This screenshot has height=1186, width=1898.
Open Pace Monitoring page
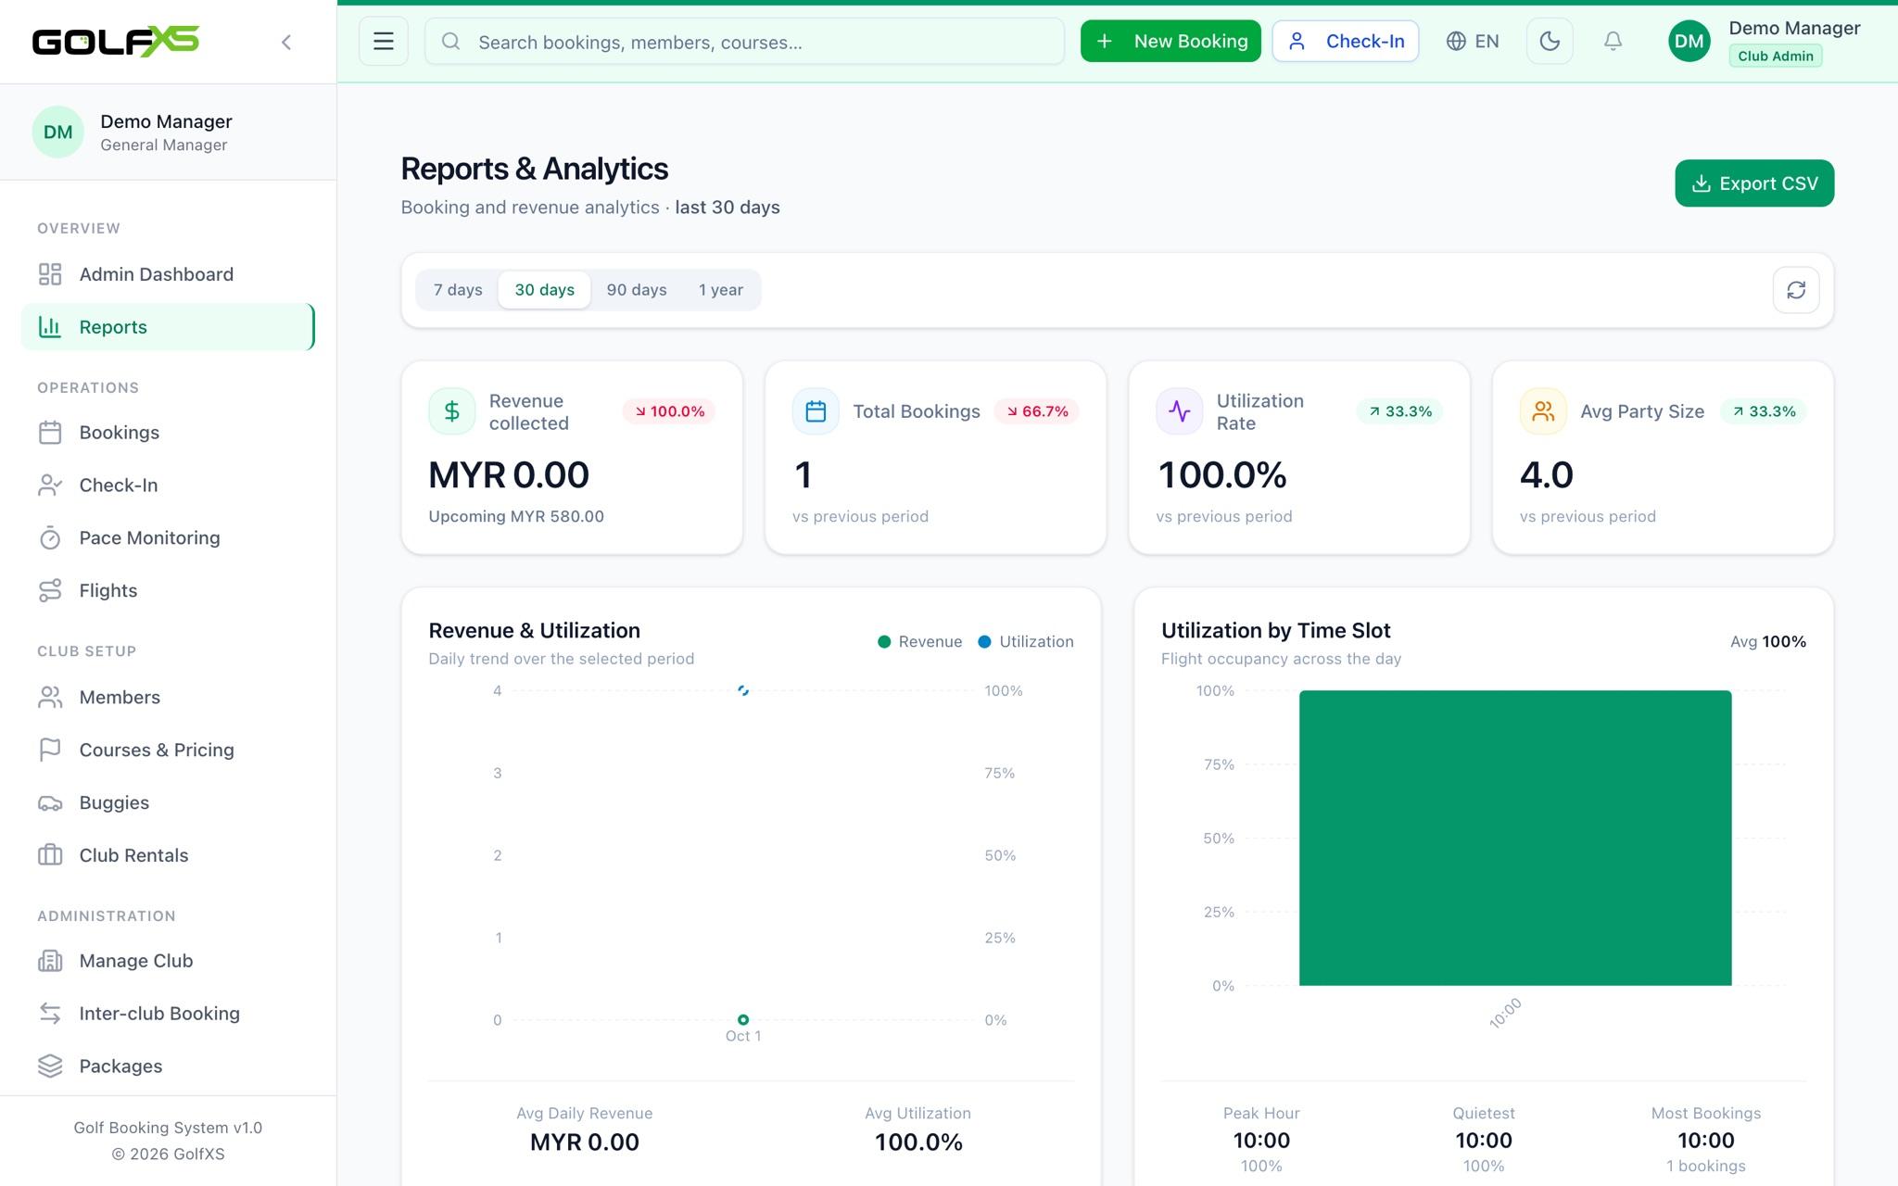pyautogui.click(x=168, y=538)
